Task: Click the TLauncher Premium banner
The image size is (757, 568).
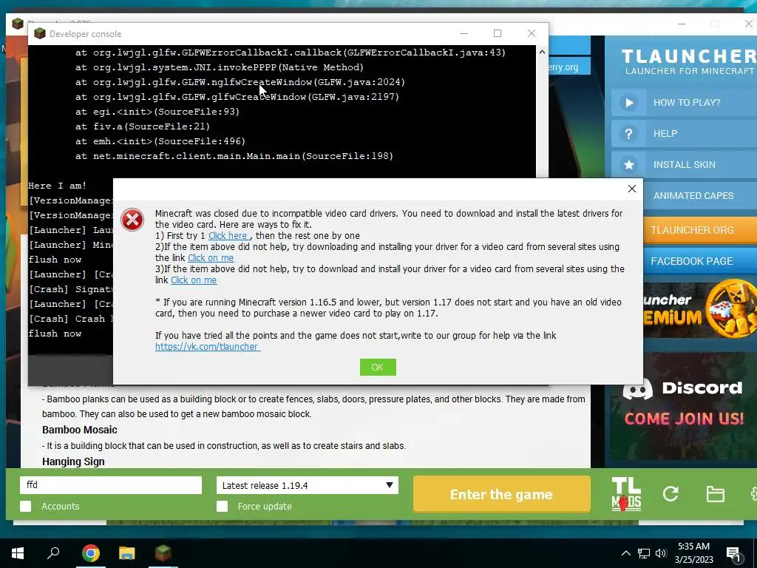Action: point(699,310)
